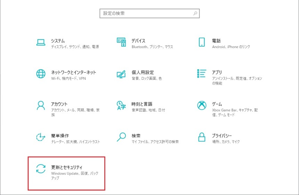Click description Xbox Game Bar、キャプチャ、配信
Viewport: 299px width, 195px height.
pyautogui.click(x=235, y=112)
